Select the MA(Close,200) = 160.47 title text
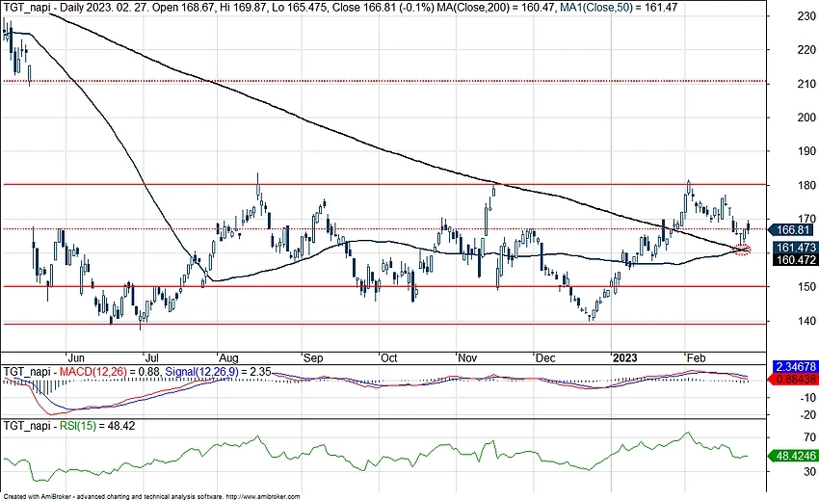Screen dimensions: 819x501 point(496,8)
